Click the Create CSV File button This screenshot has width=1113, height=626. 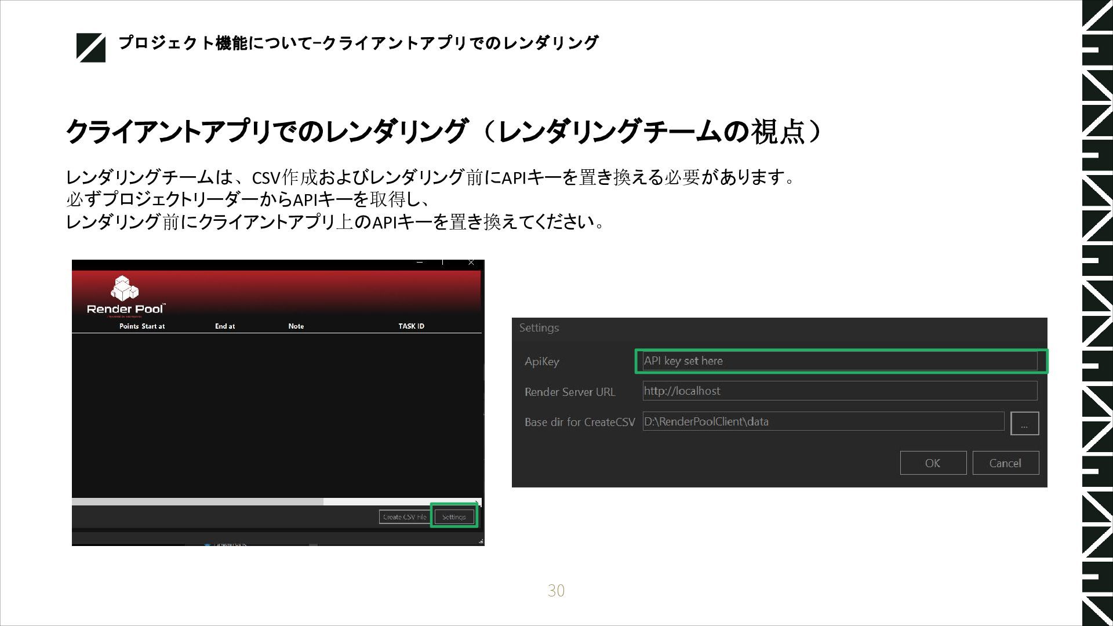[404, 517]
